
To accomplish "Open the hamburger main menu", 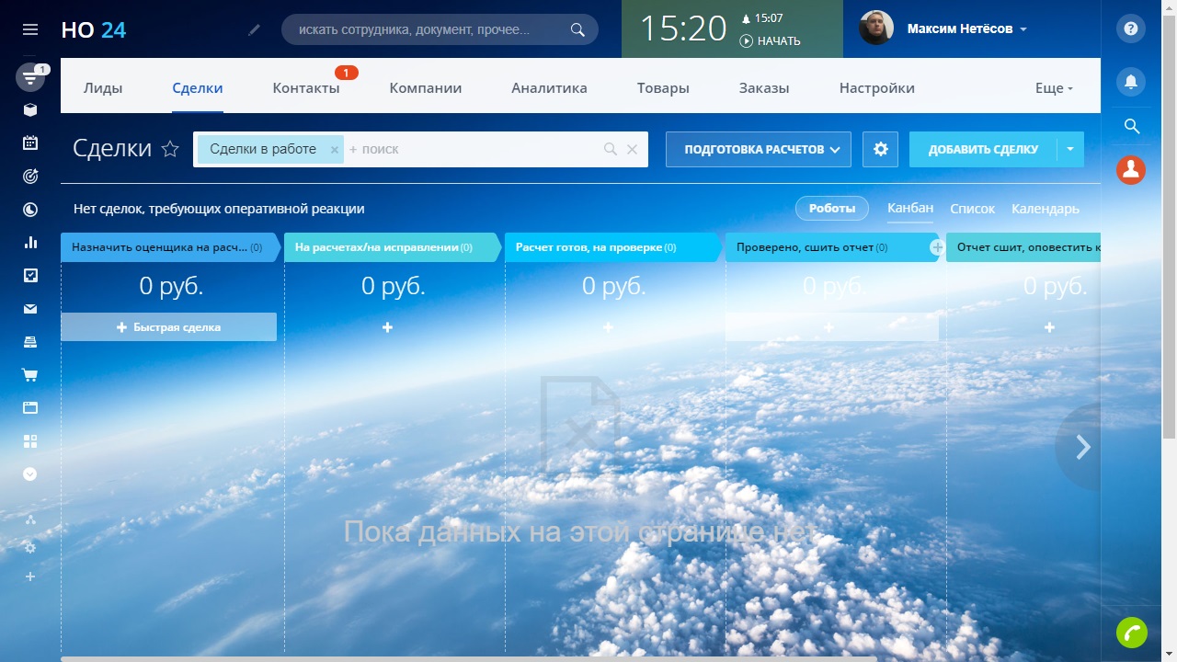I will [x=30, y=29].
